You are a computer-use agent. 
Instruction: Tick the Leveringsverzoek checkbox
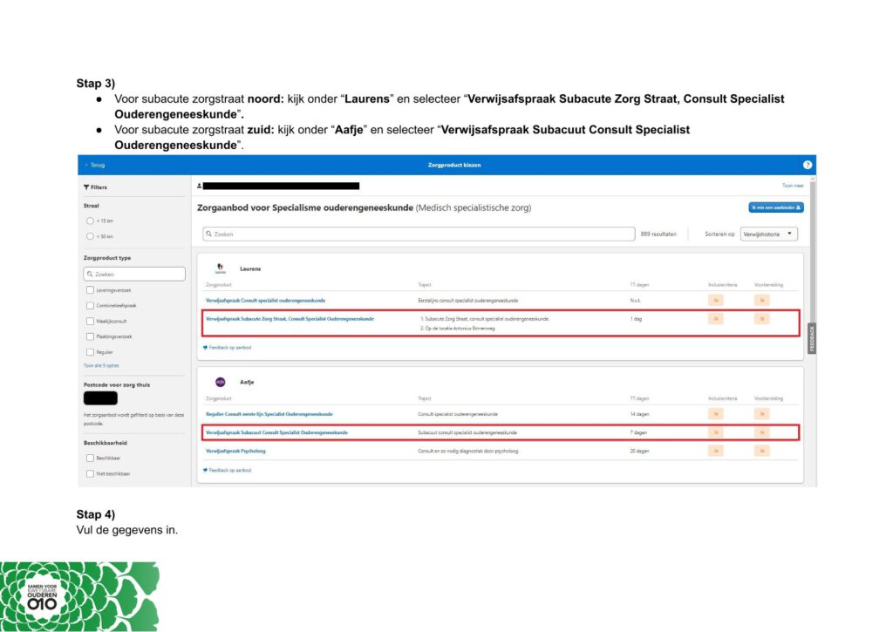90,290
